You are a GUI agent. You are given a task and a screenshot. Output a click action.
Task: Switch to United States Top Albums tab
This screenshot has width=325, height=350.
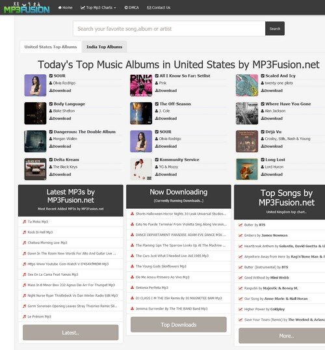51,47
